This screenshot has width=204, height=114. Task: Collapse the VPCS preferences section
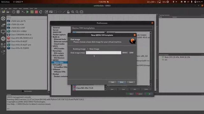tap(52, 46)
